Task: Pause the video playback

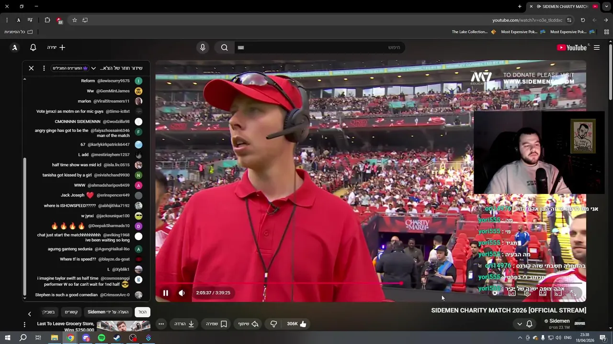Action: (x=166, y=293)
